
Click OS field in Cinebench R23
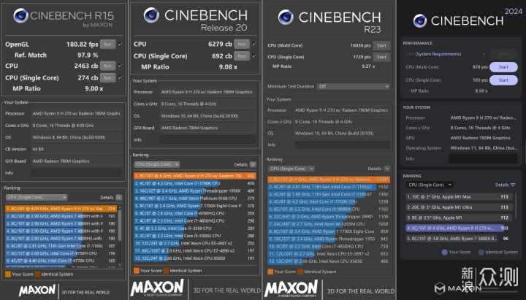point(342,134)
